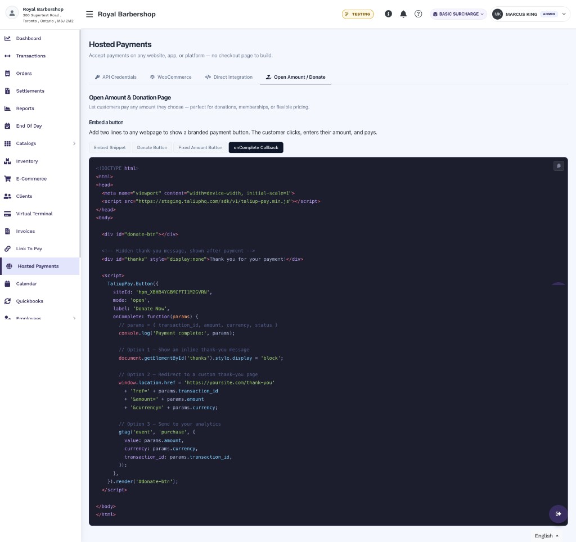
Task: Click the help question mark icon
Action: click(x=418, y=14)
